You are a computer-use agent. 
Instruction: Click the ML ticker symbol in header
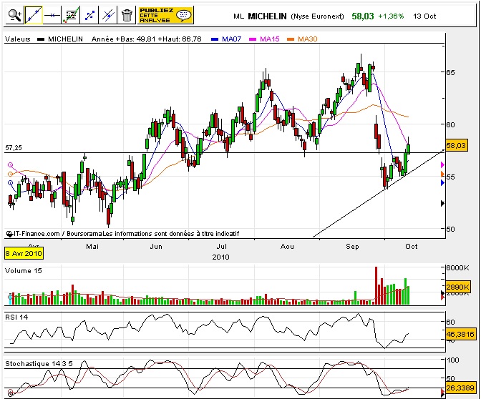[x=238, y=16]
